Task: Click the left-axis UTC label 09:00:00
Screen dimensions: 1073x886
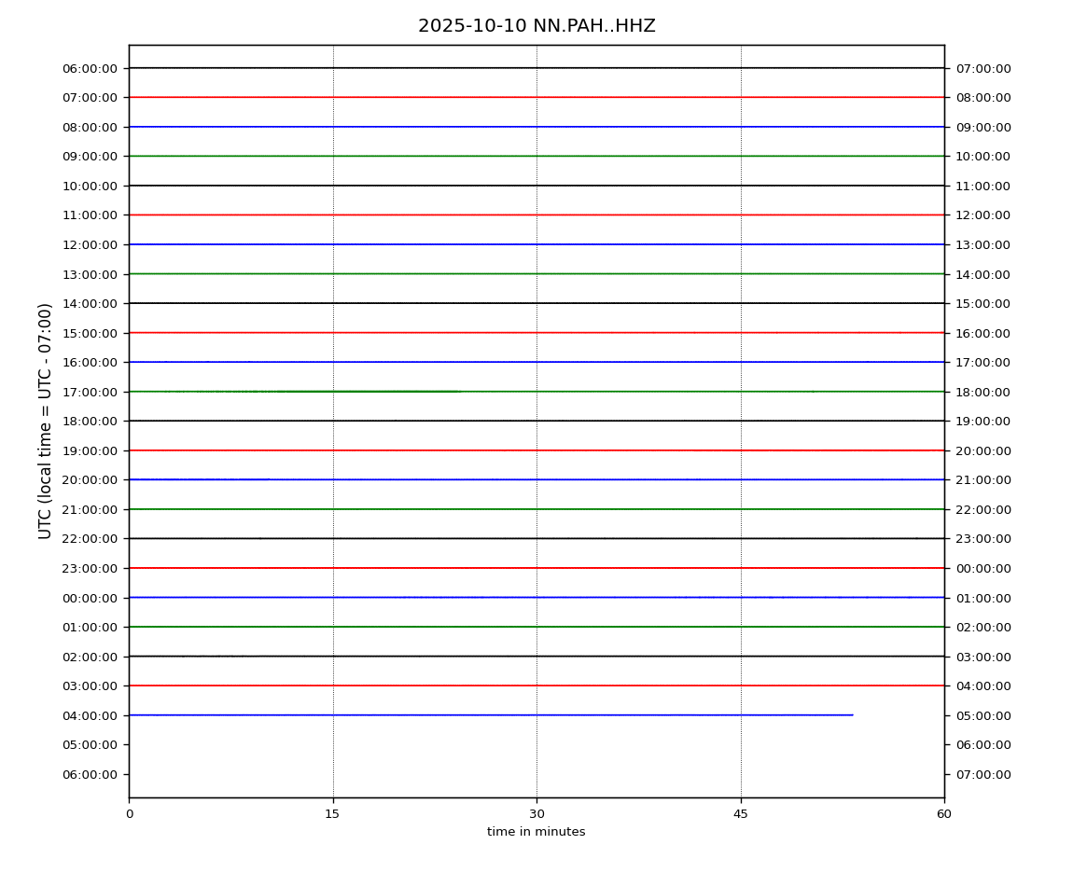Action: [x=90, y=157]
